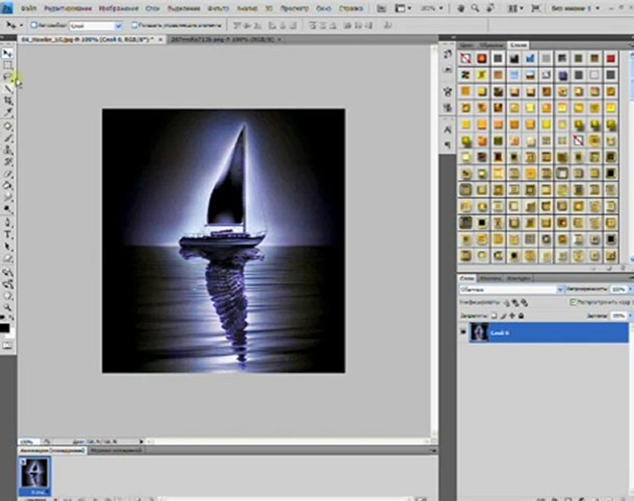634x501 pixels.
Task: Select the Path Selection tool
Action: (8, 246)
